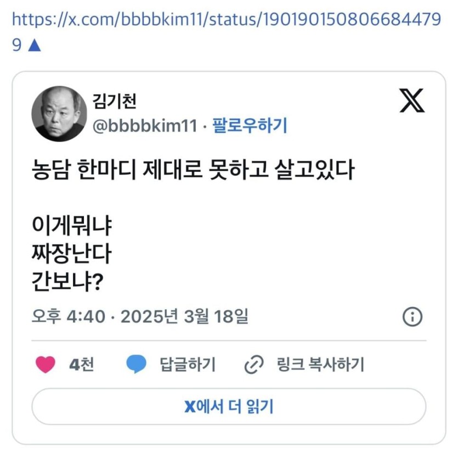
Task: Click the X logo in the tweet card
Action: click(x=412, y=101)
